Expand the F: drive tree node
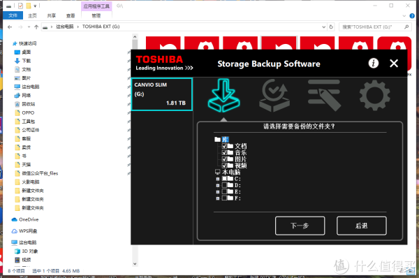Screen dimensions: 419x278 point(217,198)
